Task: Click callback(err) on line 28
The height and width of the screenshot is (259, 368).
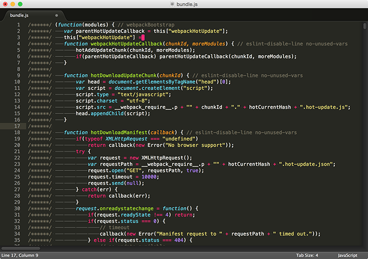Action: pyautogui.click(x=128, y=196)
